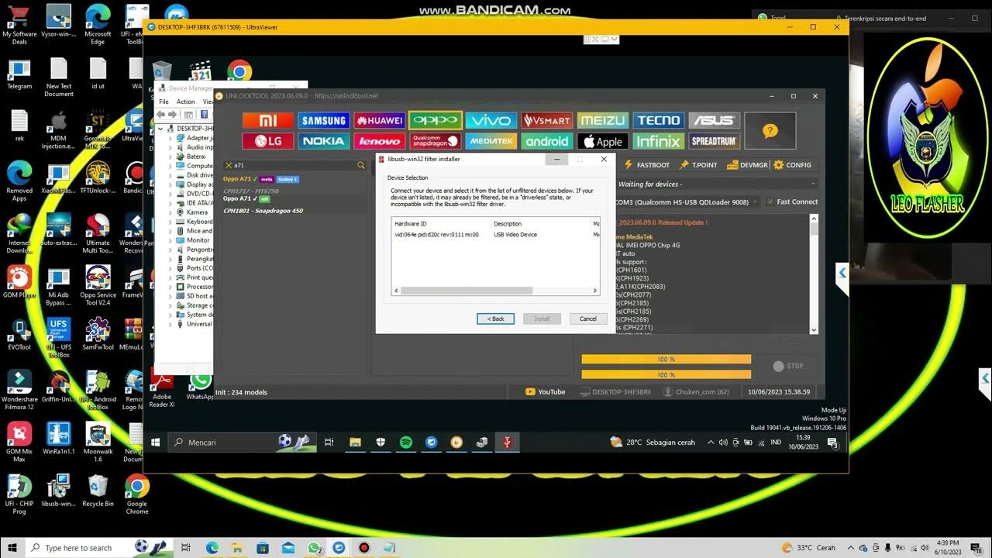Open the question mark help tile
Image resolution: width=992 pixels, height=558 pixels.
pyautogui.click(x=770, y=131)
